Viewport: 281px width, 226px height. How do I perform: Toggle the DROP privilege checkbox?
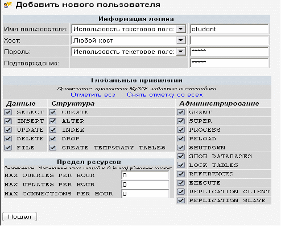click(53, 139)
